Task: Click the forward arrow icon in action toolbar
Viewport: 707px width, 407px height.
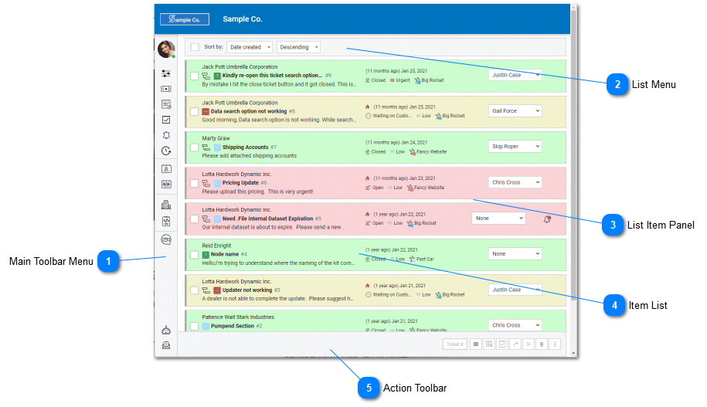Action: point(515,344)
